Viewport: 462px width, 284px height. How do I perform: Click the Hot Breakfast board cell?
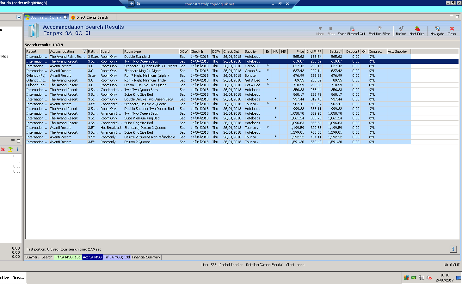coord(111,128)
